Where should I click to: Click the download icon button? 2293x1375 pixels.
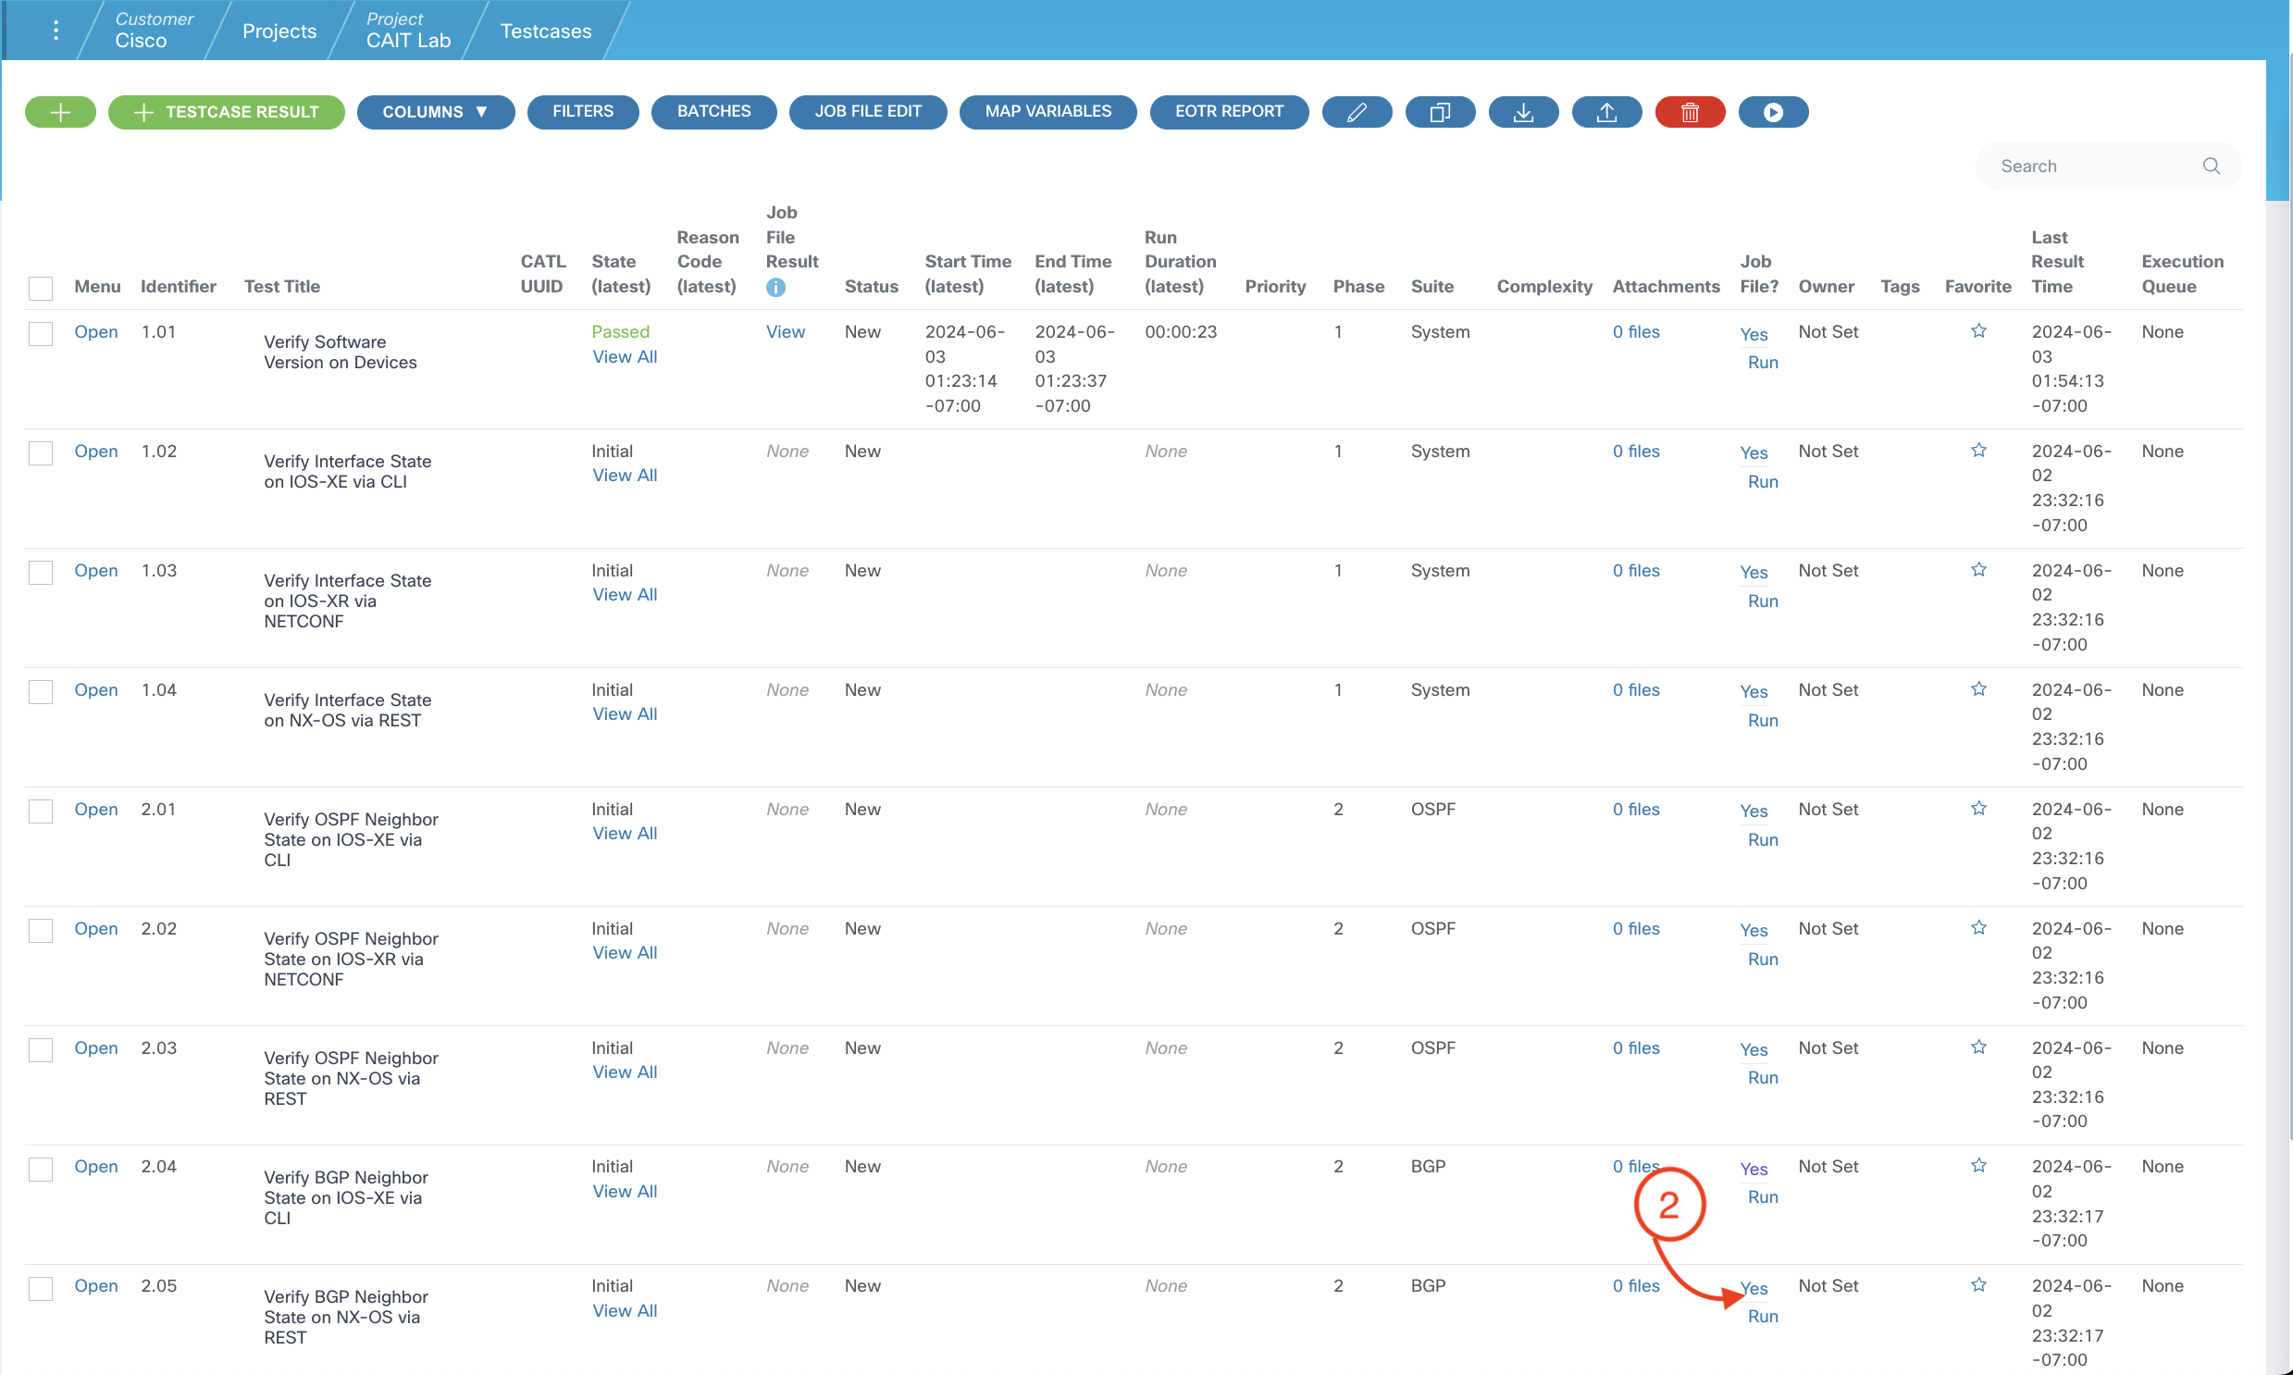point(1523,112)
